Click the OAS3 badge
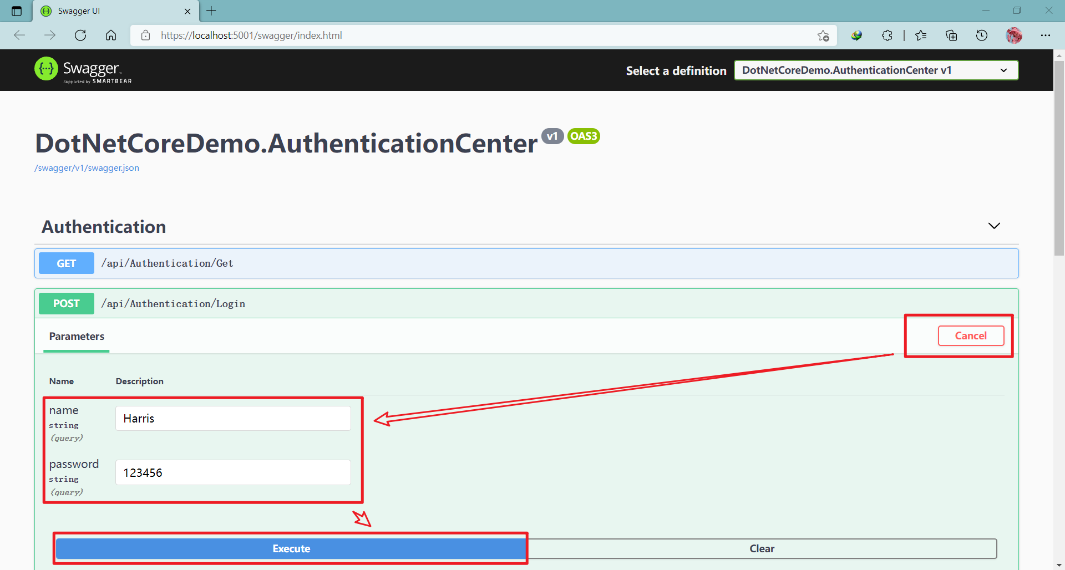Viewport: 1065px width, 570px height. coord(584,136)
